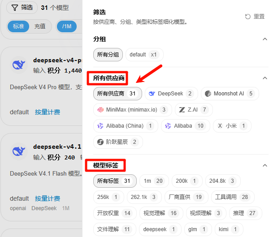Click deepseek-v4-pro model whale avatar
This screenshot has height=237, width=269.
tap(19, 65)
